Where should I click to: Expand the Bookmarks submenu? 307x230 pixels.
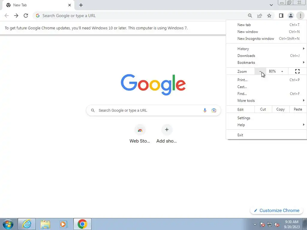[267, 63]
